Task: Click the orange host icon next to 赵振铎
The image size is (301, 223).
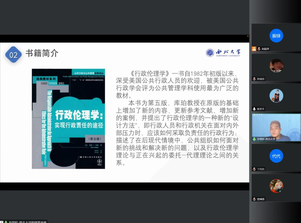Action: coord(254,49)
